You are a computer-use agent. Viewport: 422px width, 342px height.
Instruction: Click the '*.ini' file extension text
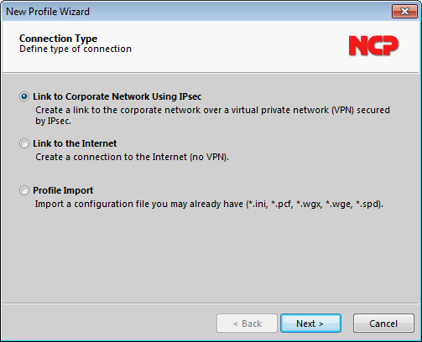(257, 205)
